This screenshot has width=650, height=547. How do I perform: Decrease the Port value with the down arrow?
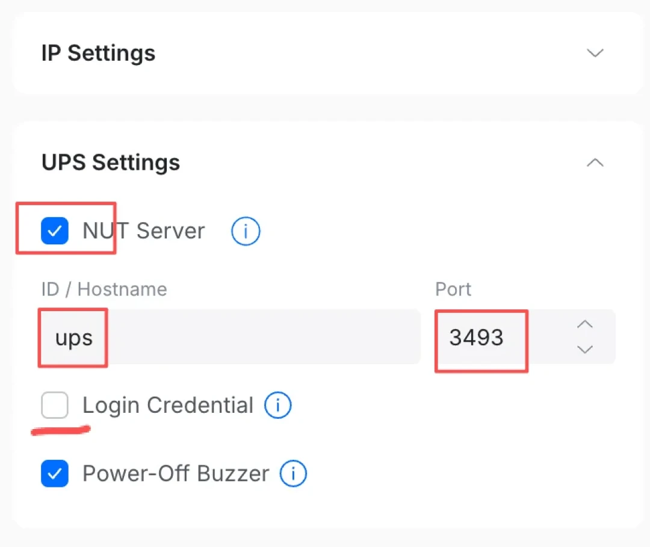pyautogui.click(x=585, y=350)
